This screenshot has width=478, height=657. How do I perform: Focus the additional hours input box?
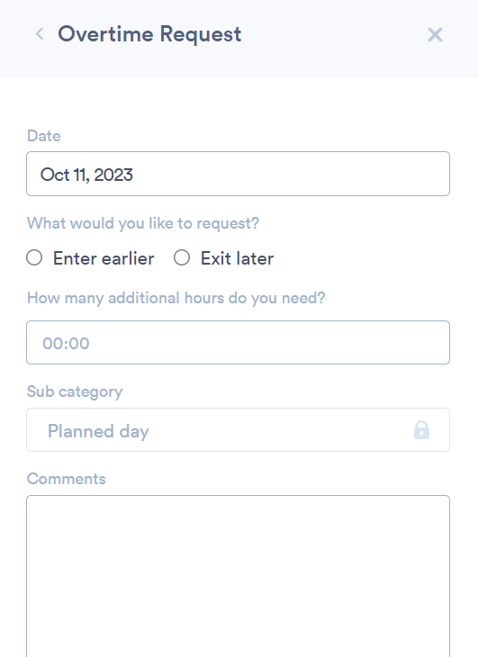tap(238, 343)
